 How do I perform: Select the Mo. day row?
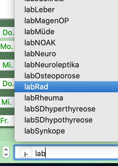(x=7, y=46)
